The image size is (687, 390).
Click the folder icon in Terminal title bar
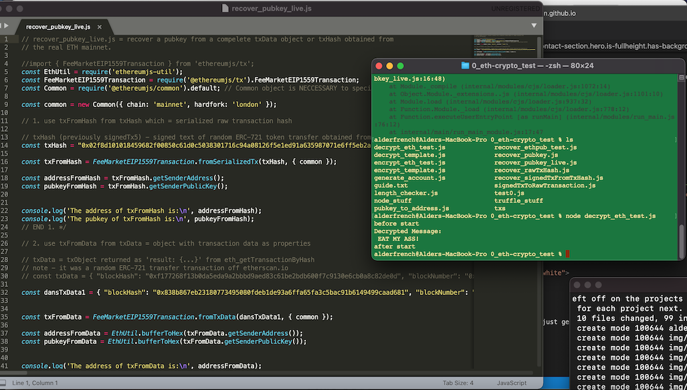466,66
